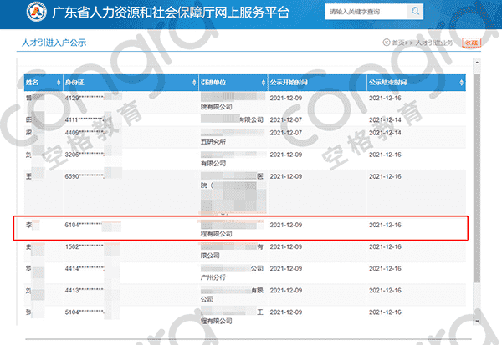502x345 pixels.
Task: Sort by 身份证 column arrow
Action: point(194,83)
